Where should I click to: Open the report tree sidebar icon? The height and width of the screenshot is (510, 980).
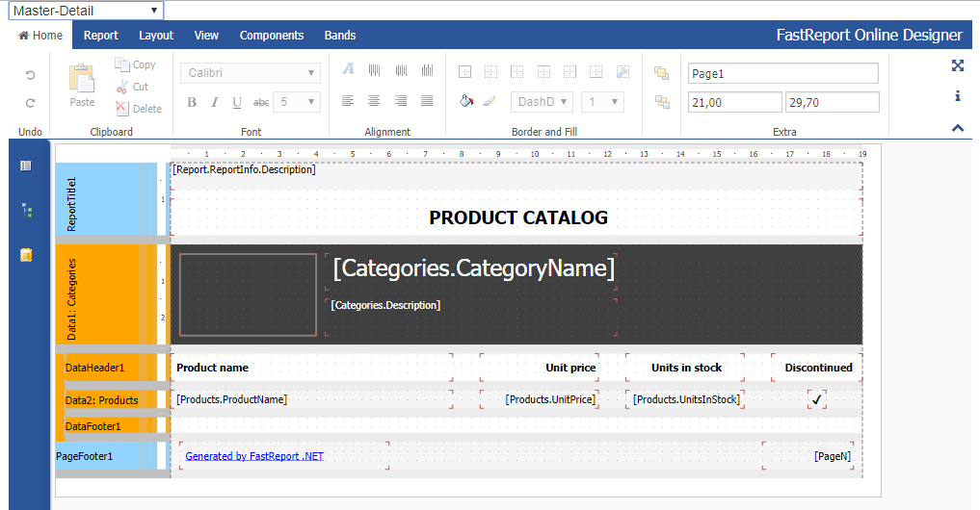pyautogui.click(x=26, y=211)
